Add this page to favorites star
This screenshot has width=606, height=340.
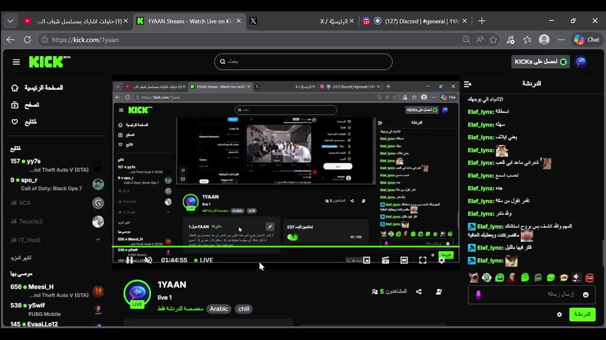point(493,40)
